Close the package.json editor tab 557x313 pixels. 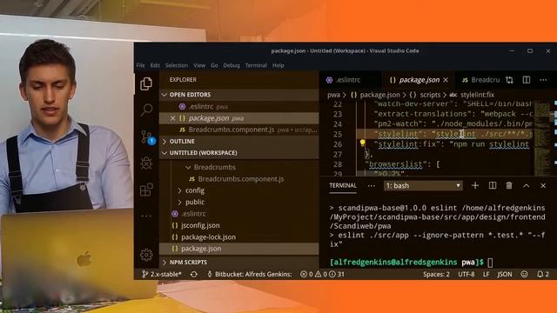pos(446,80)
